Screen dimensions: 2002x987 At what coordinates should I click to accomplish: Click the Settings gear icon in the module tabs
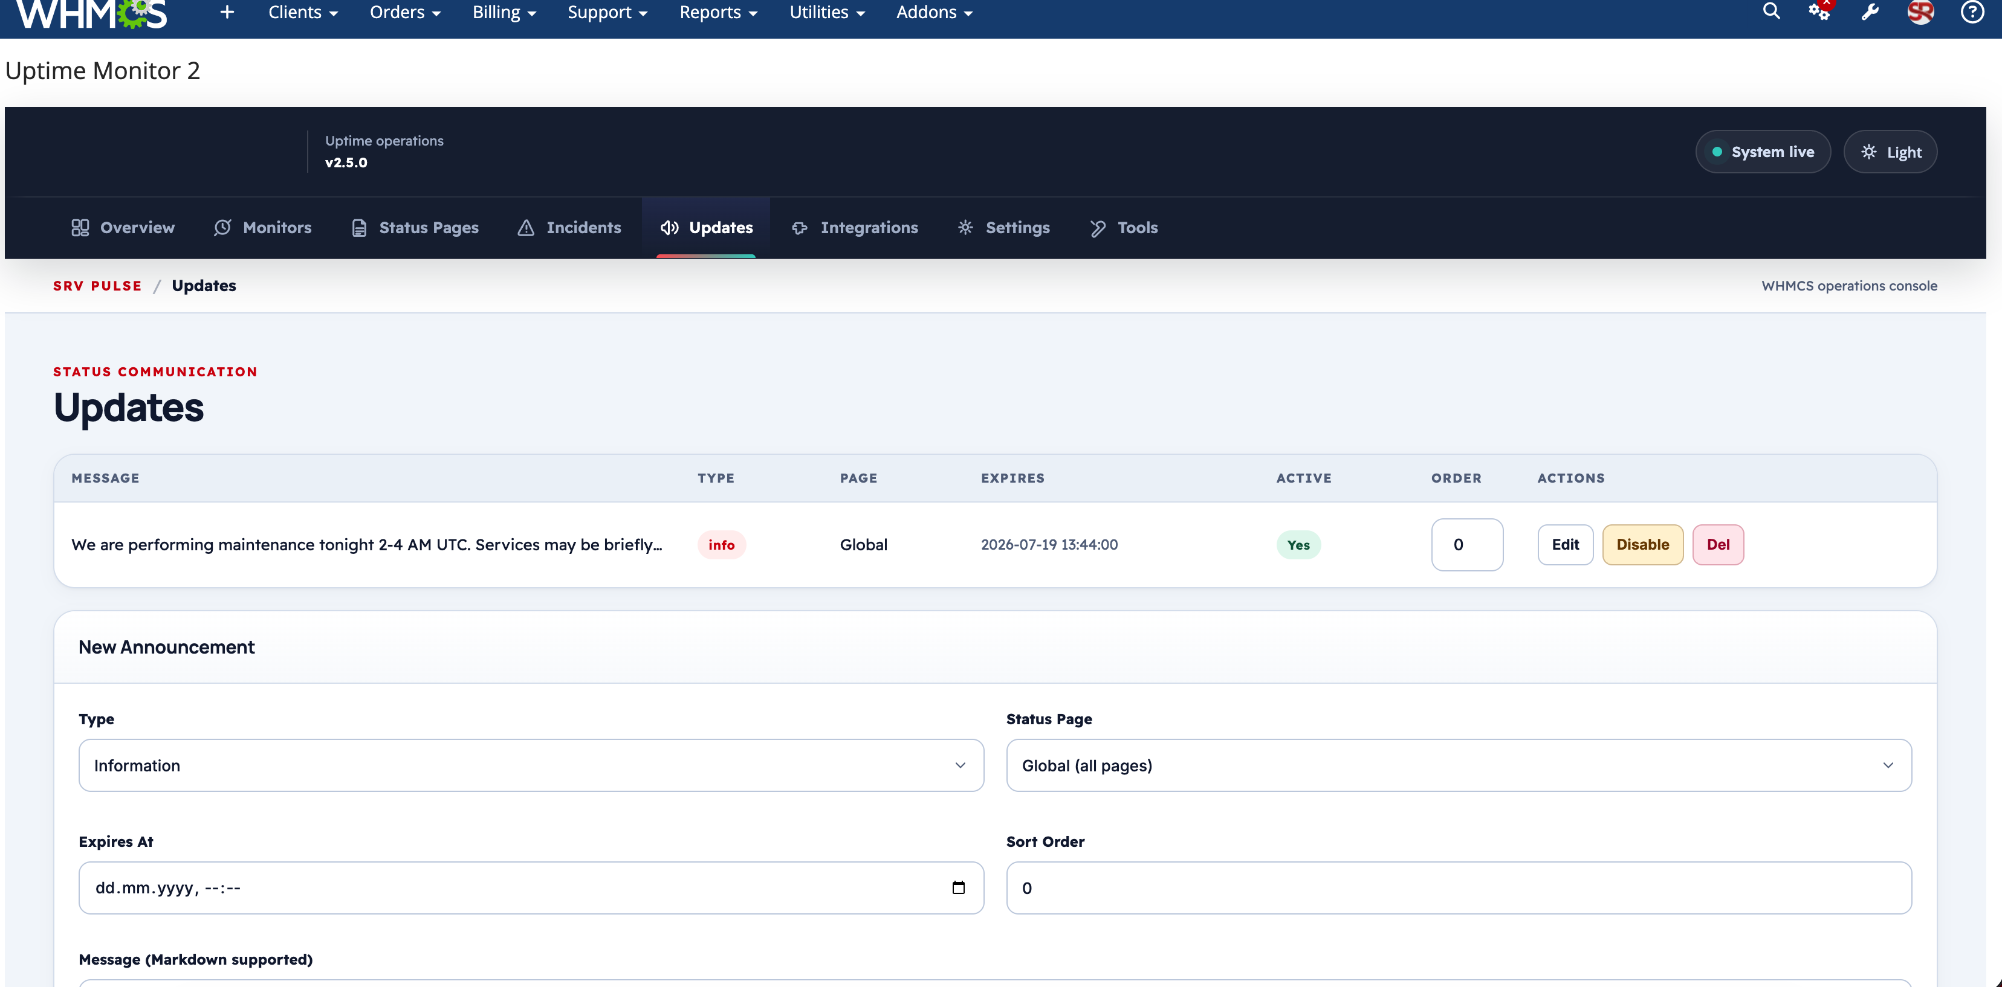click(x=965, y=228)
